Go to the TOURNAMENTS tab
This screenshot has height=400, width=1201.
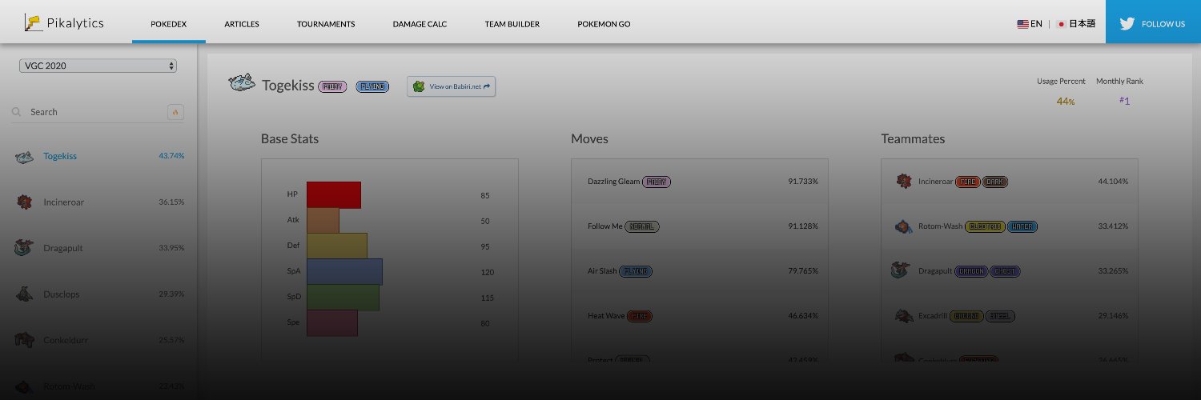tap(326, 24)
